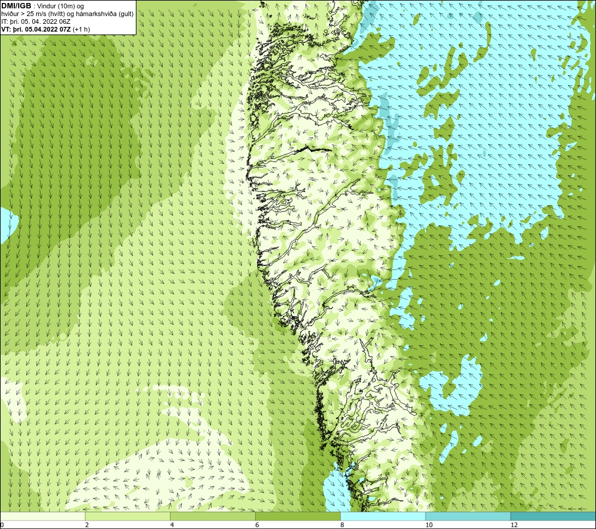Image resolution: width=596 pixels, height=529 pixels.
Task: Click the legend scale value 2
Action: (x=87, y=525)
